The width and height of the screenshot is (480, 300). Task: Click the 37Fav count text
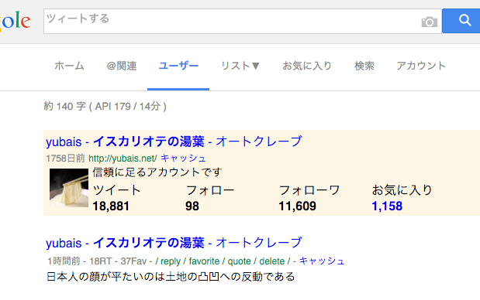pyautogui.click(x=133, y=261)
